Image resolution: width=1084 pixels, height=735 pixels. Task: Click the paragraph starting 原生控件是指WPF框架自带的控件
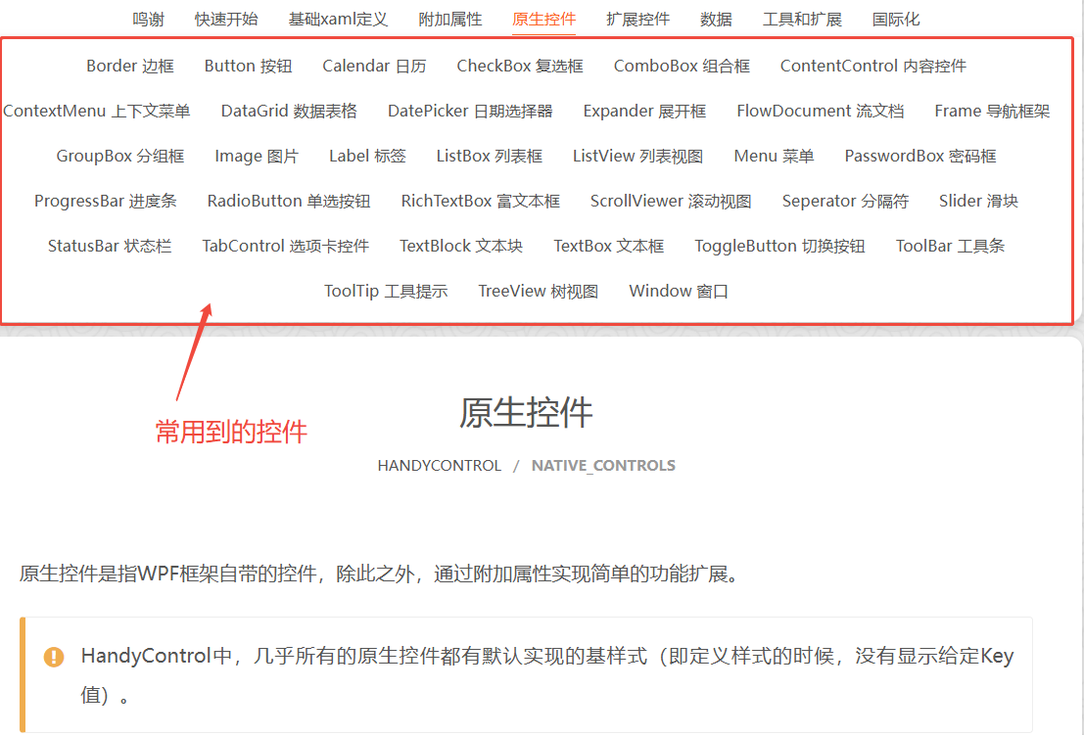pos(379,574)
